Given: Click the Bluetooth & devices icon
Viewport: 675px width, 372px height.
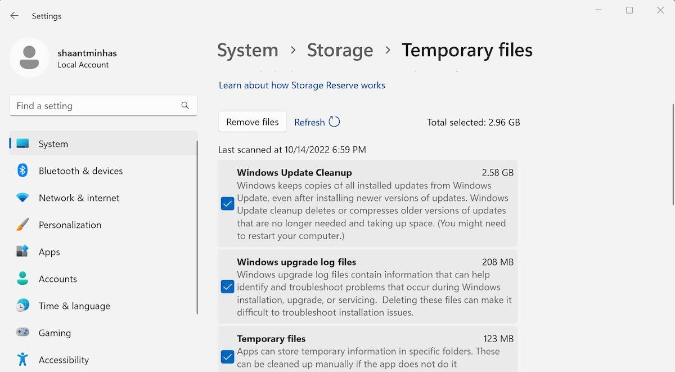Looking at the screenshot, I should (22, 171).
